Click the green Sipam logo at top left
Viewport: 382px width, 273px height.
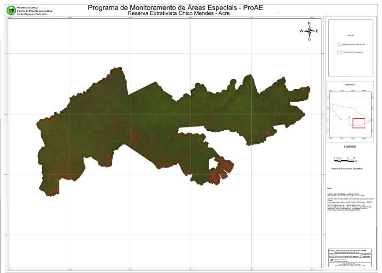pos(11,10)
